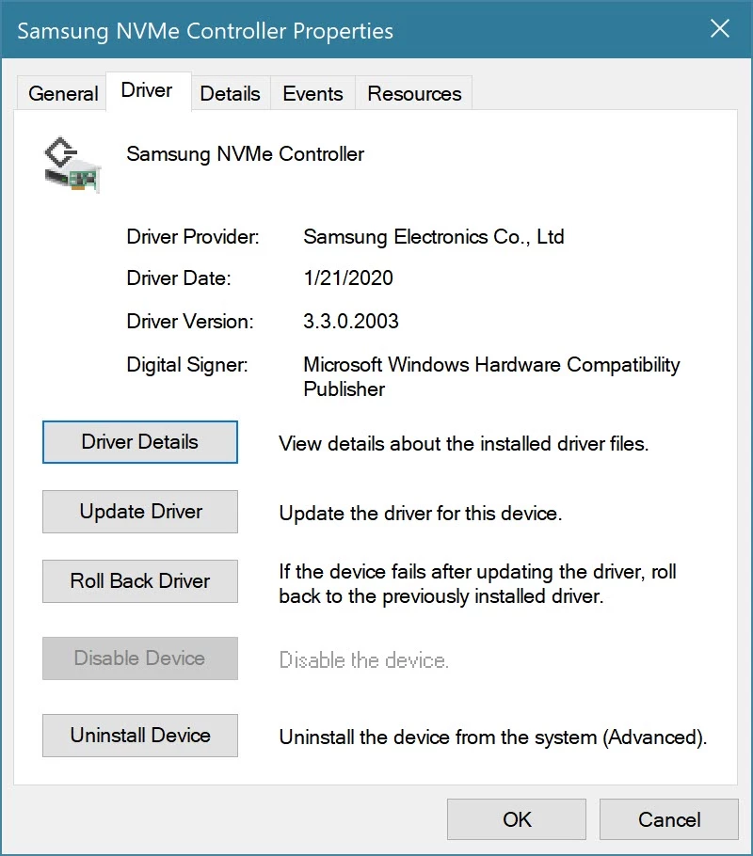Click the Update Driver button
The height and width of the screenshot is (856, 753).
click(140, 512)
